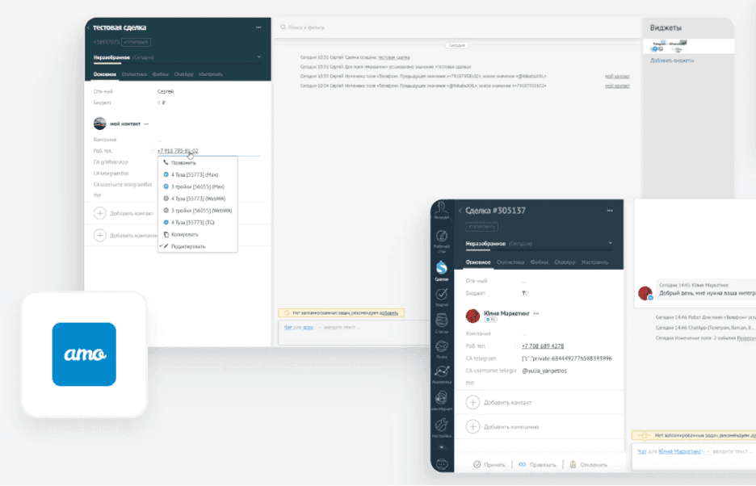The height and width of the screenshot is (486, 756).
Task: Switch to 'Основное' tab in тестовая сделка
Action: pyautogui.click(x=105, y=74)
